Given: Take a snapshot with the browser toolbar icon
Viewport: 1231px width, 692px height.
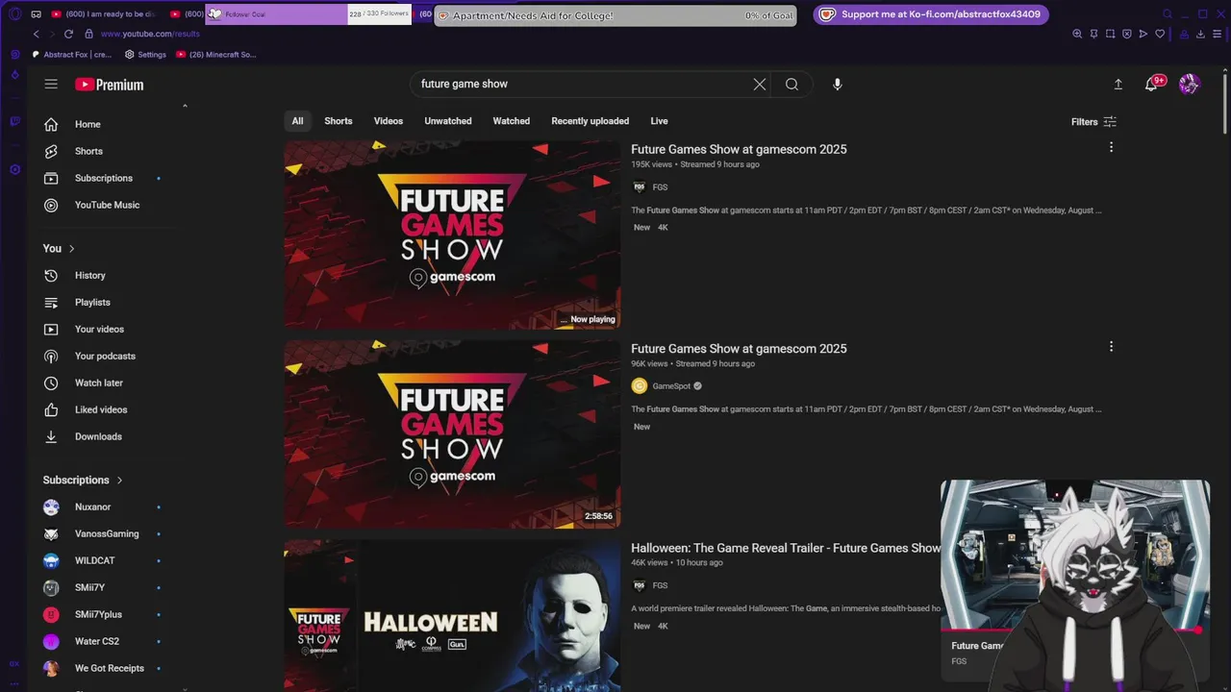Looking at the screenshot, I should click(1110, 34).
